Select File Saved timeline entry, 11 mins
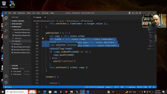 coord(20,74)
